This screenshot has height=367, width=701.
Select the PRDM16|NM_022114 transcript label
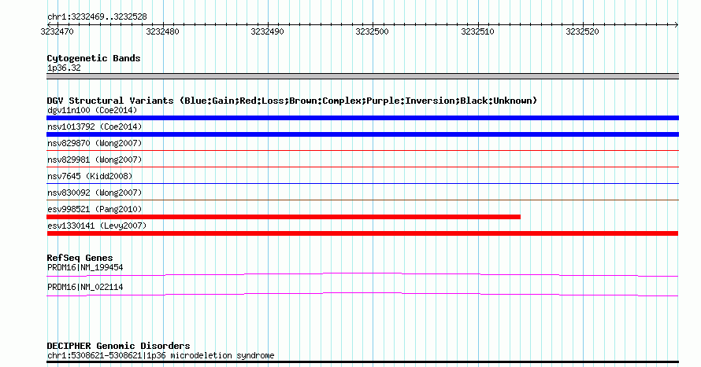click(x=85, y=287)
